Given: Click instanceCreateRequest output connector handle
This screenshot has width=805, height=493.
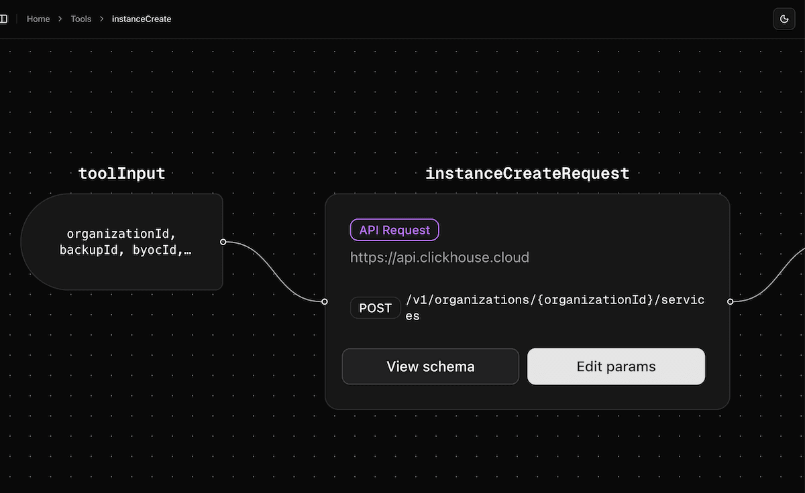Looking at the screenshot, I should tap(730, 301).
